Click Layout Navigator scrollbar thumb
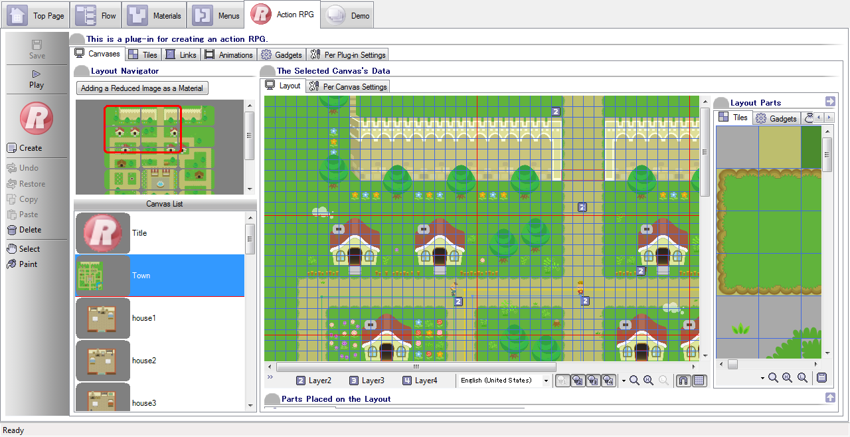The width and height of the screenshot is (850, 437). tap(250, 135)
